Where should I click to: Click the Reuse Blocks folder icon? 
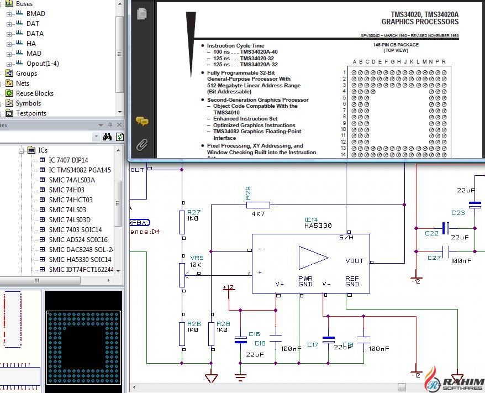[8, 93]
